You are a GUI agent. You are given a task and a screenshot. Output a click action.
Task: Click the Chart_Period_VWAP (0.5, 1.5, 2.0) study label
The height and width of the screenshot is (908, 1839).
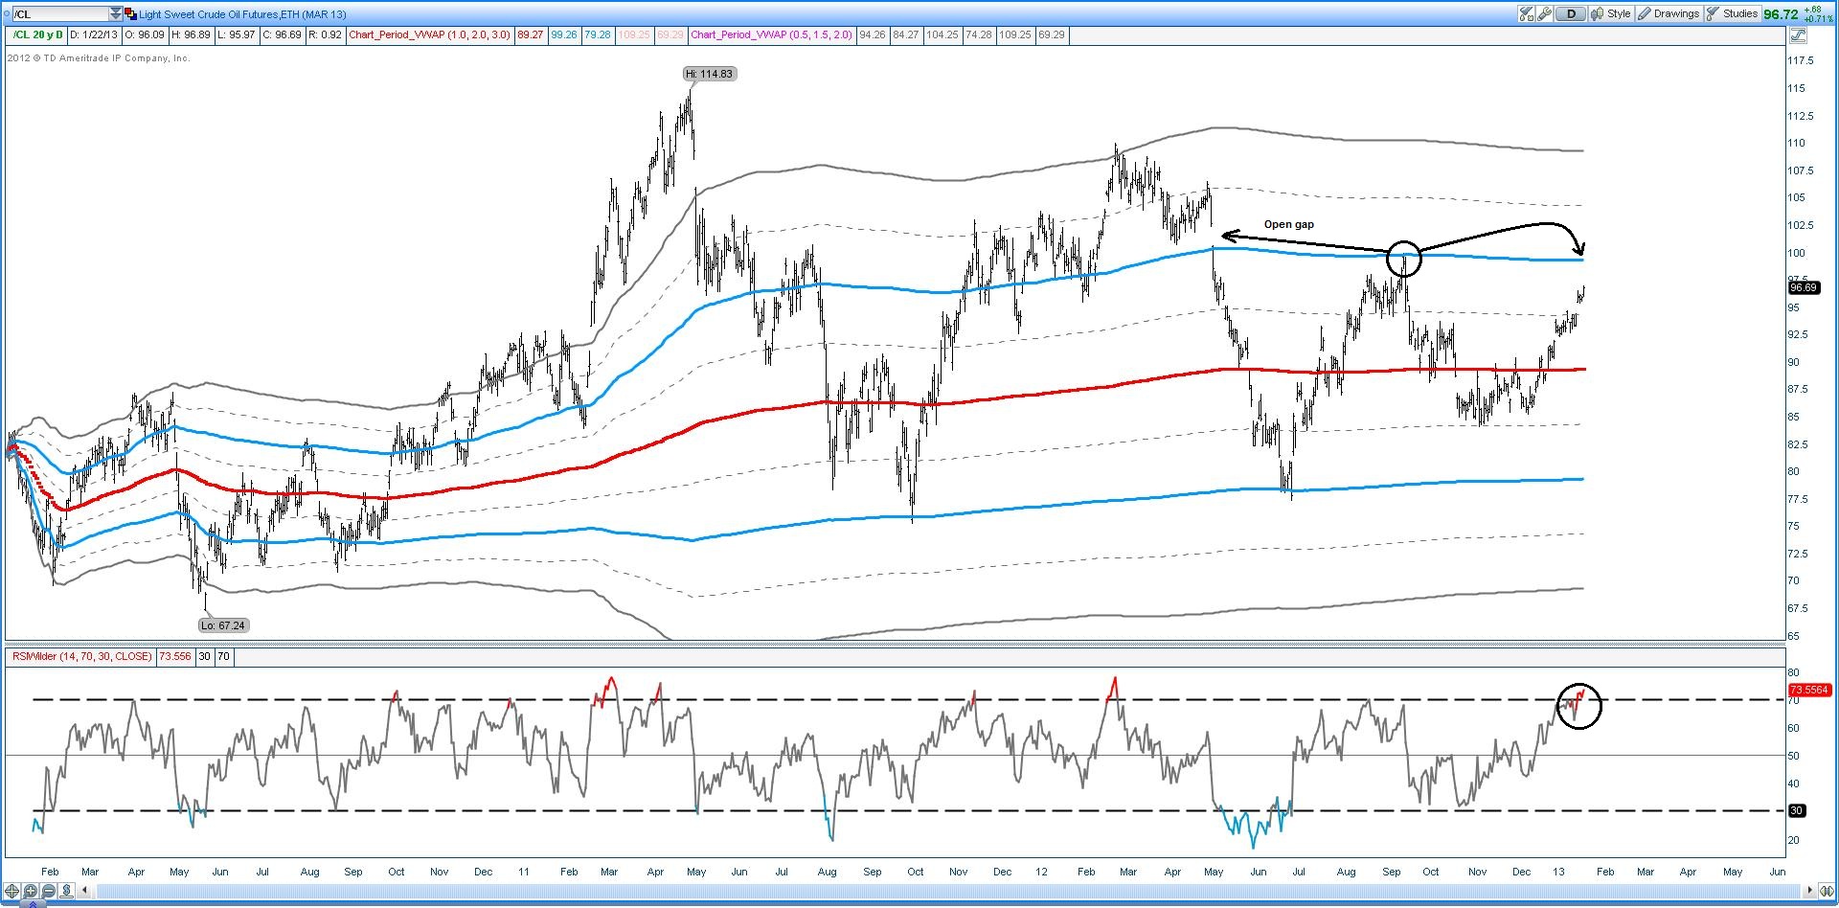[771, 35]
